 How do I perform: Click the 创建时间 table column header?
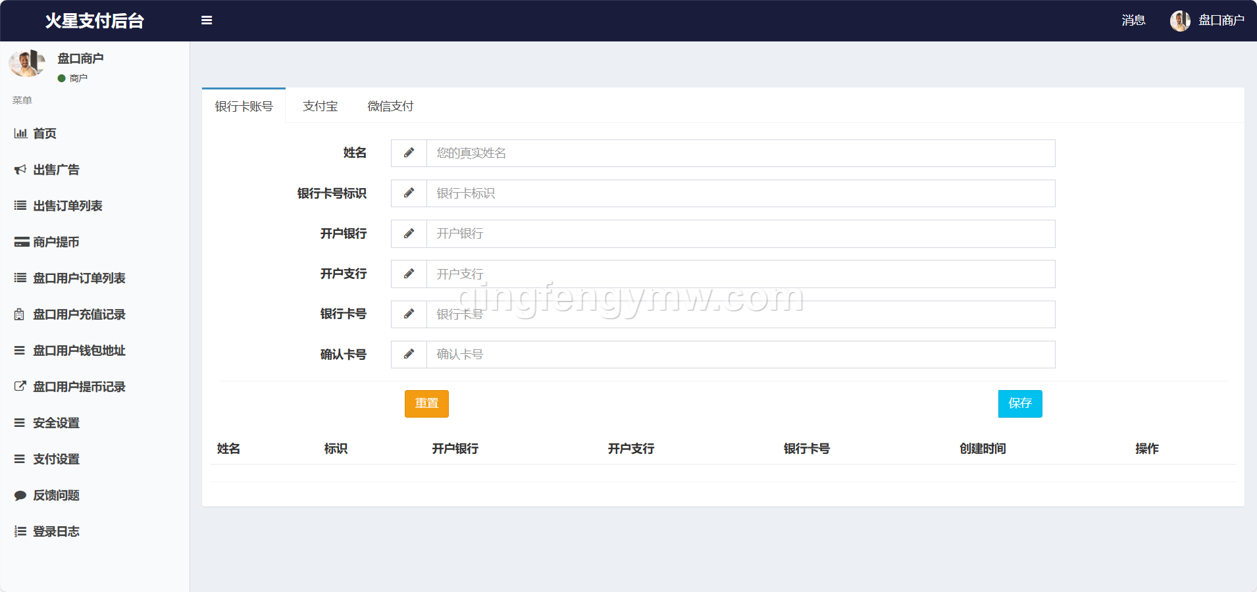point(983,449)
